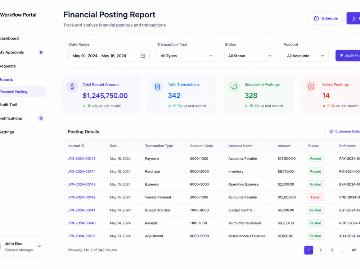The image size is (360, 269).
Task: Open journal JRN-2024-00140 link
Action: (x=81, y=223)
